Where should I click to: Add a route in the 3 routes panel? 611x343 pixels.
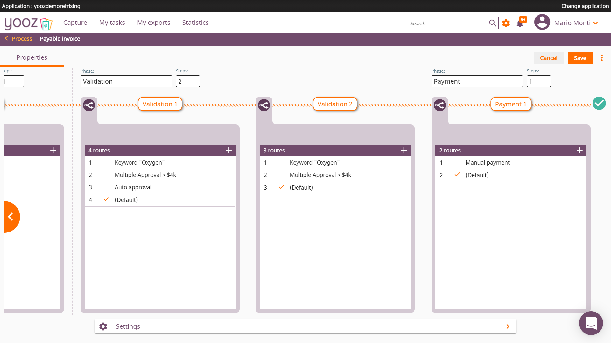coord(404,150)
